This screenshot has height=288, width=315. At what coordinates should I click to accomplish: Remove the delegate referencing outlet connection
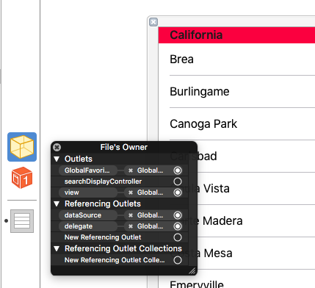pos(131,226)
